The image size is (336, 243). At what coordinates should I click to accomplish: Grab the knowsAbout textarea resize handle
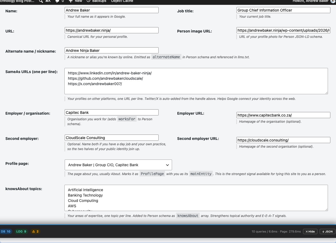pos(326,209)
